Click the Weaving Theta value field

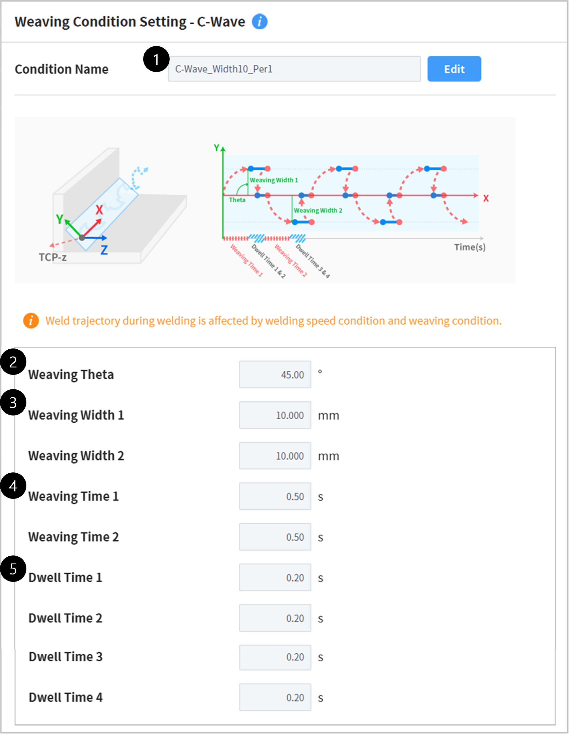[275, 374]
